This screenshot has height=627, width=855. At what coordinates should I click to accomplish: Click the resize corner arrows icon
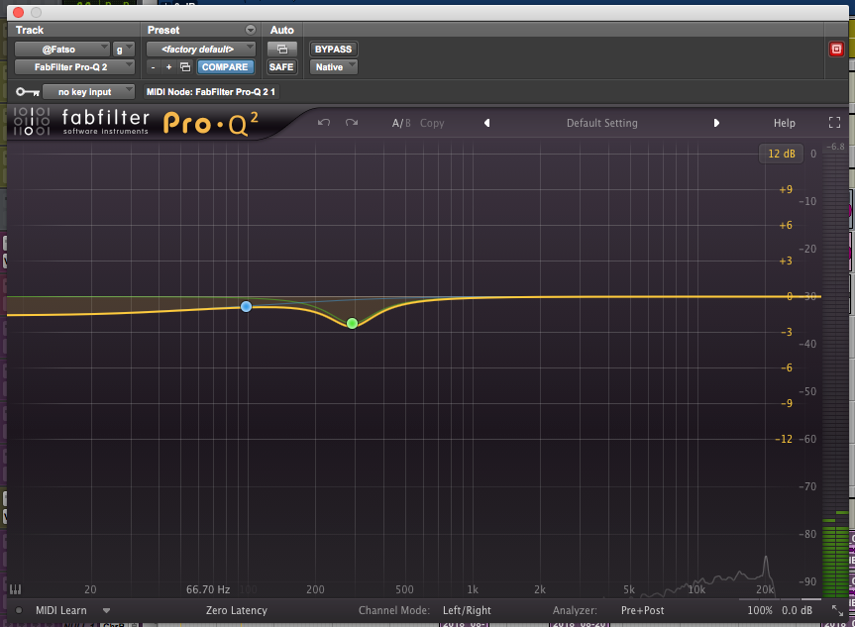[837, 610]
